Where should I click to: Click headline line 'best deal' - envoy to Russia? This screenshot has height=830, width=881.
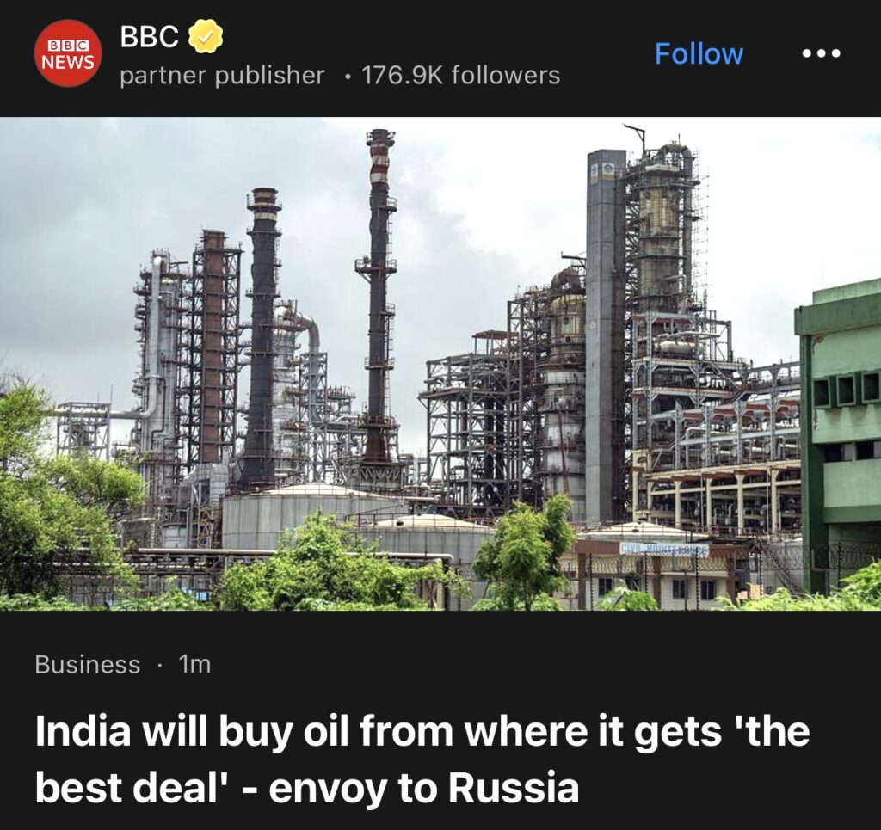(307, 787)
